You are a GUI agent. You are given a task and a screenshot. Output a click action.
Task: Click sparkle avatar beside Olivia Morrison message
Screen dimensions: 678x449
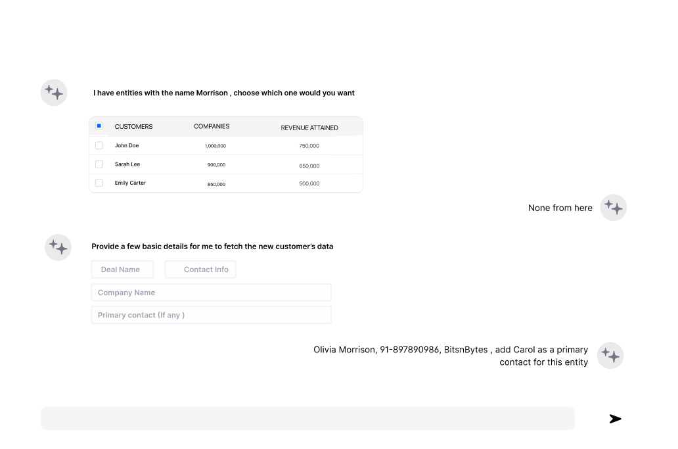pos(610,356)
